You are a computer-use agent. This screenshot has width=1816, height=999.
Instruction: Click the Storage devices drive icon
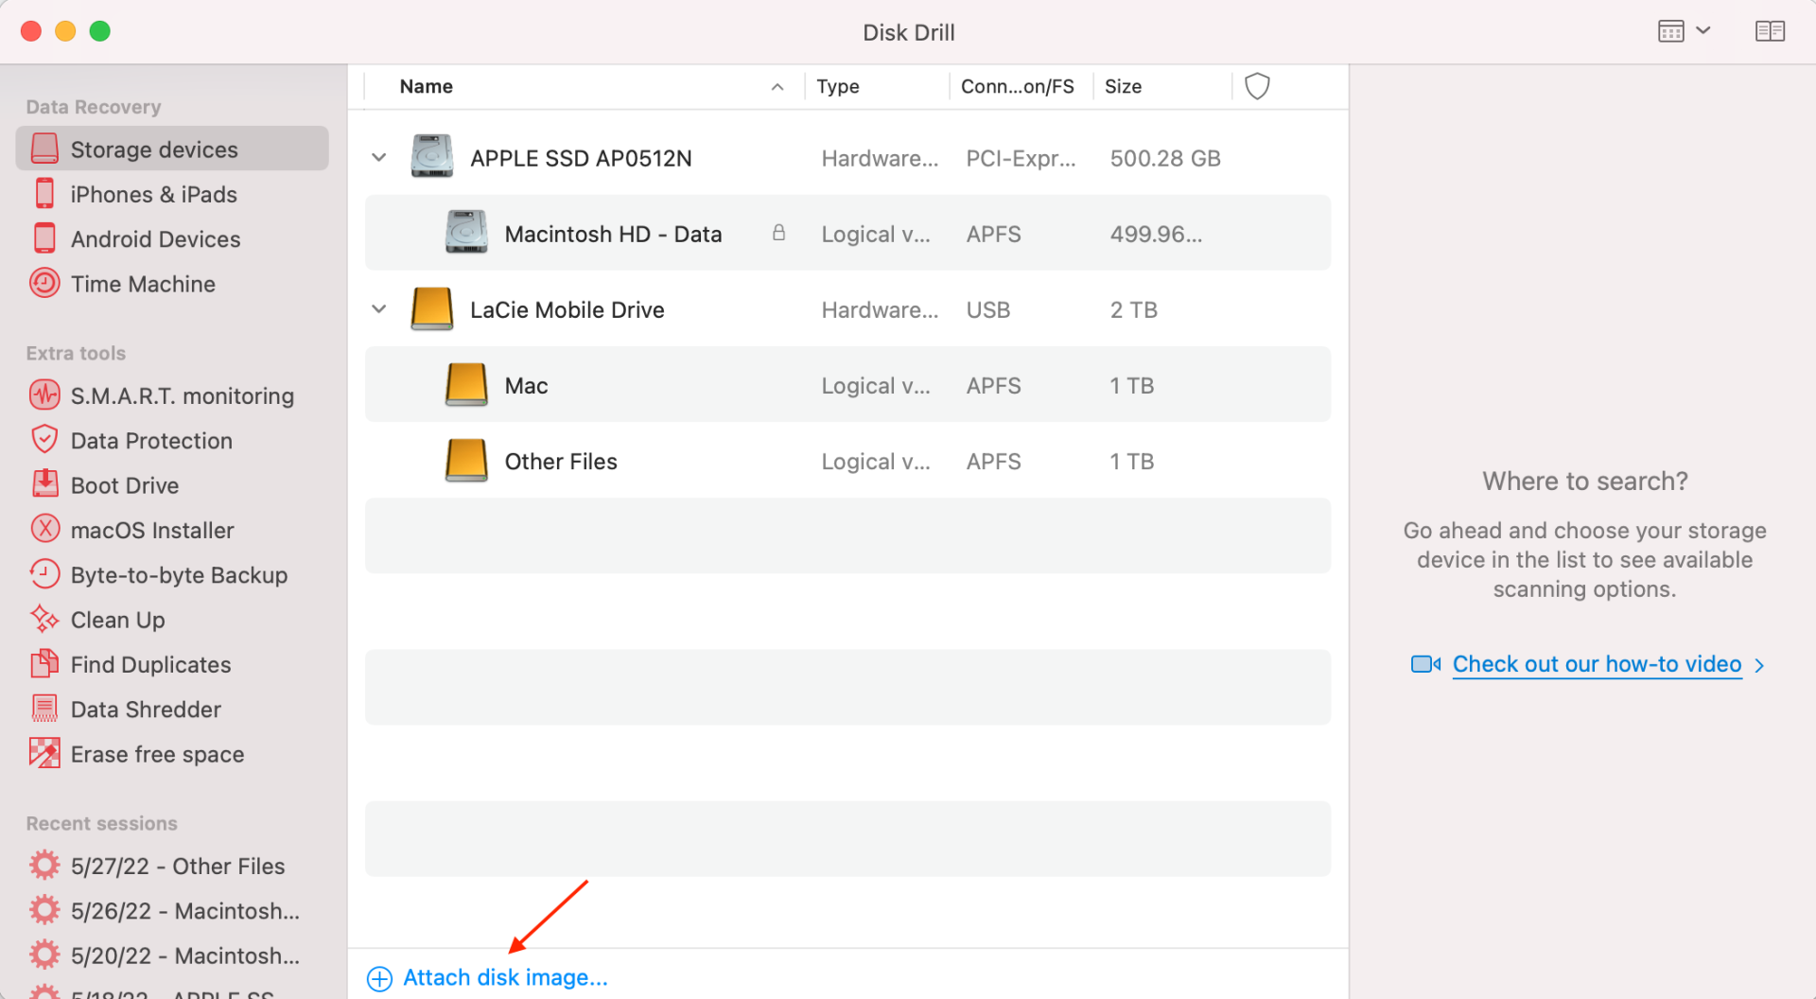tap(44, 149)
